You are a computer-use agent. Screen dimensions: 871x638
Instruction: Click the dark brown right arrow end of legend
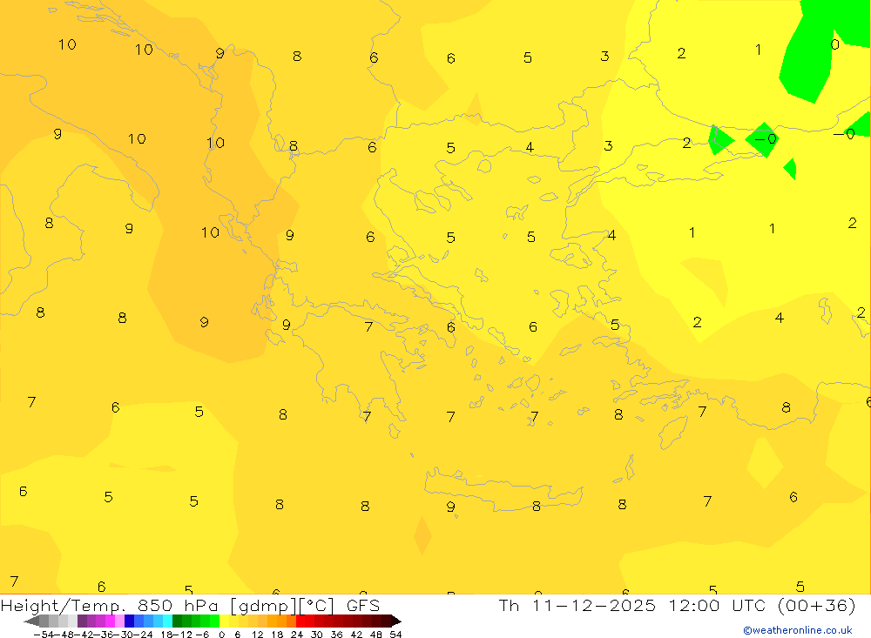pyautogui.click(x=396, y=621)
